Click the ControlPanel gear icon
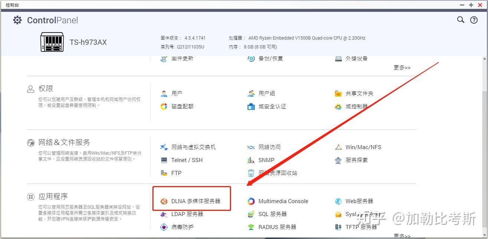 pyautogui.click(x=17, y=20)
